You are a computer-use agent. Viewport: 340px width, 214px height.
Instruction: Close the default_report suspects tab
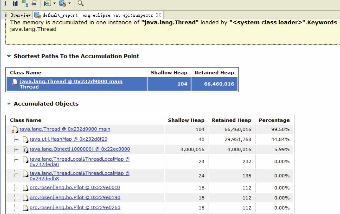pos(158,15)
